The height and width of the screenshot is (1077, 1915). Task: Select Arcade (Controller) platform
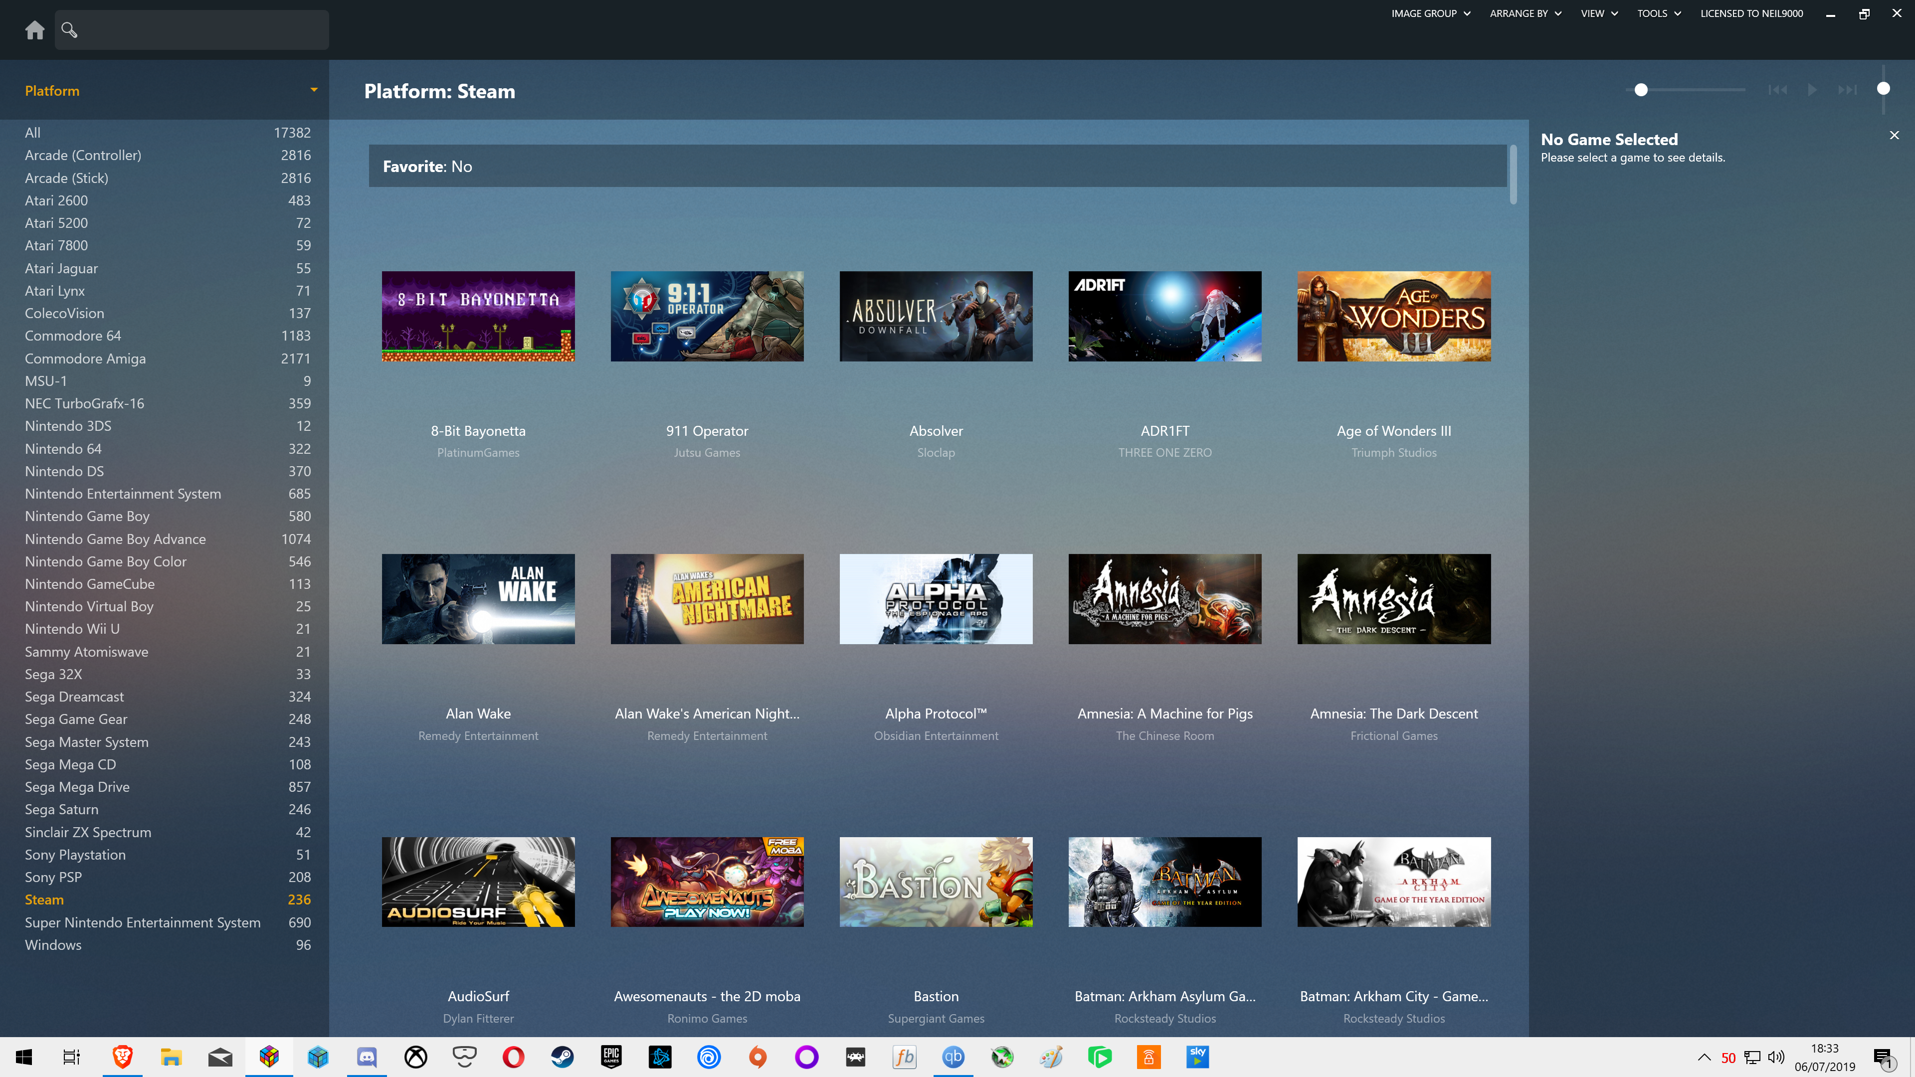[x=167, y=155]
